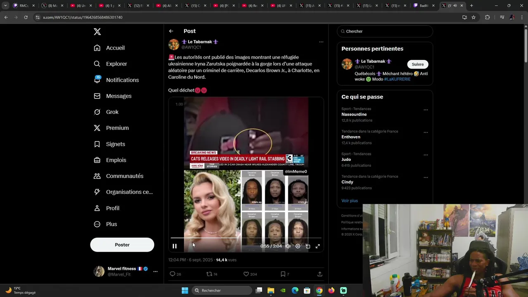Image resolution: width=528 pixels, height=297 pixels.
Task: Open options for Enthoven trend
Action: pos(426,132)
